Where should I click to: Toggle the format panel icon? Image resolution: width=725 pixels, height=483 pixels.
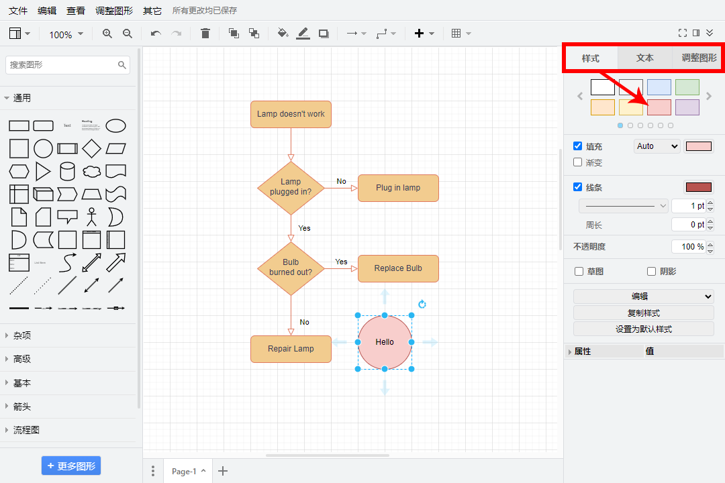pos(696,33)
